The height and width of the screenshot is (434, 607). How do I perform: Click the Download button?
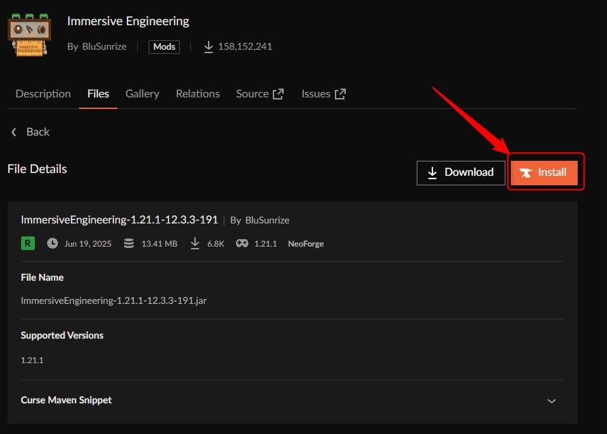click(460, 172)
